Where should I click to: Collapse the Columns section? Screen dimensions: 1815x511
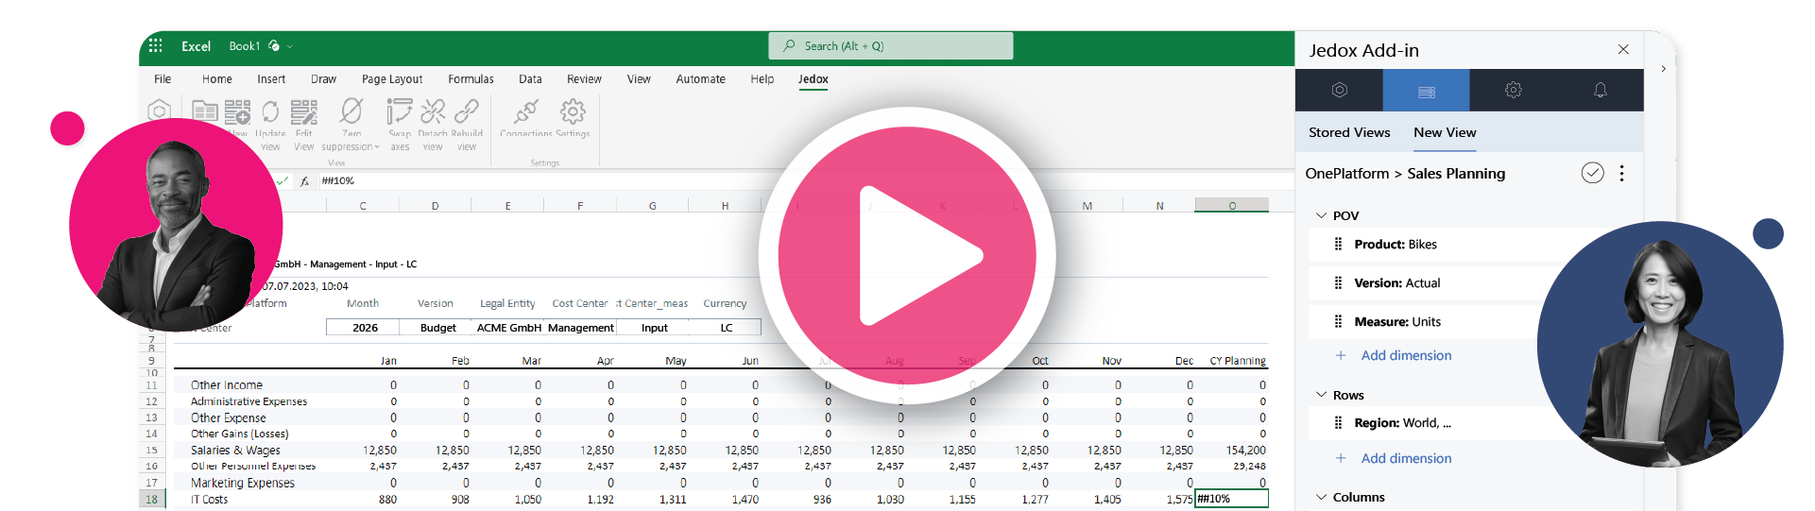pyautogui.click(x=1321, y=497)
